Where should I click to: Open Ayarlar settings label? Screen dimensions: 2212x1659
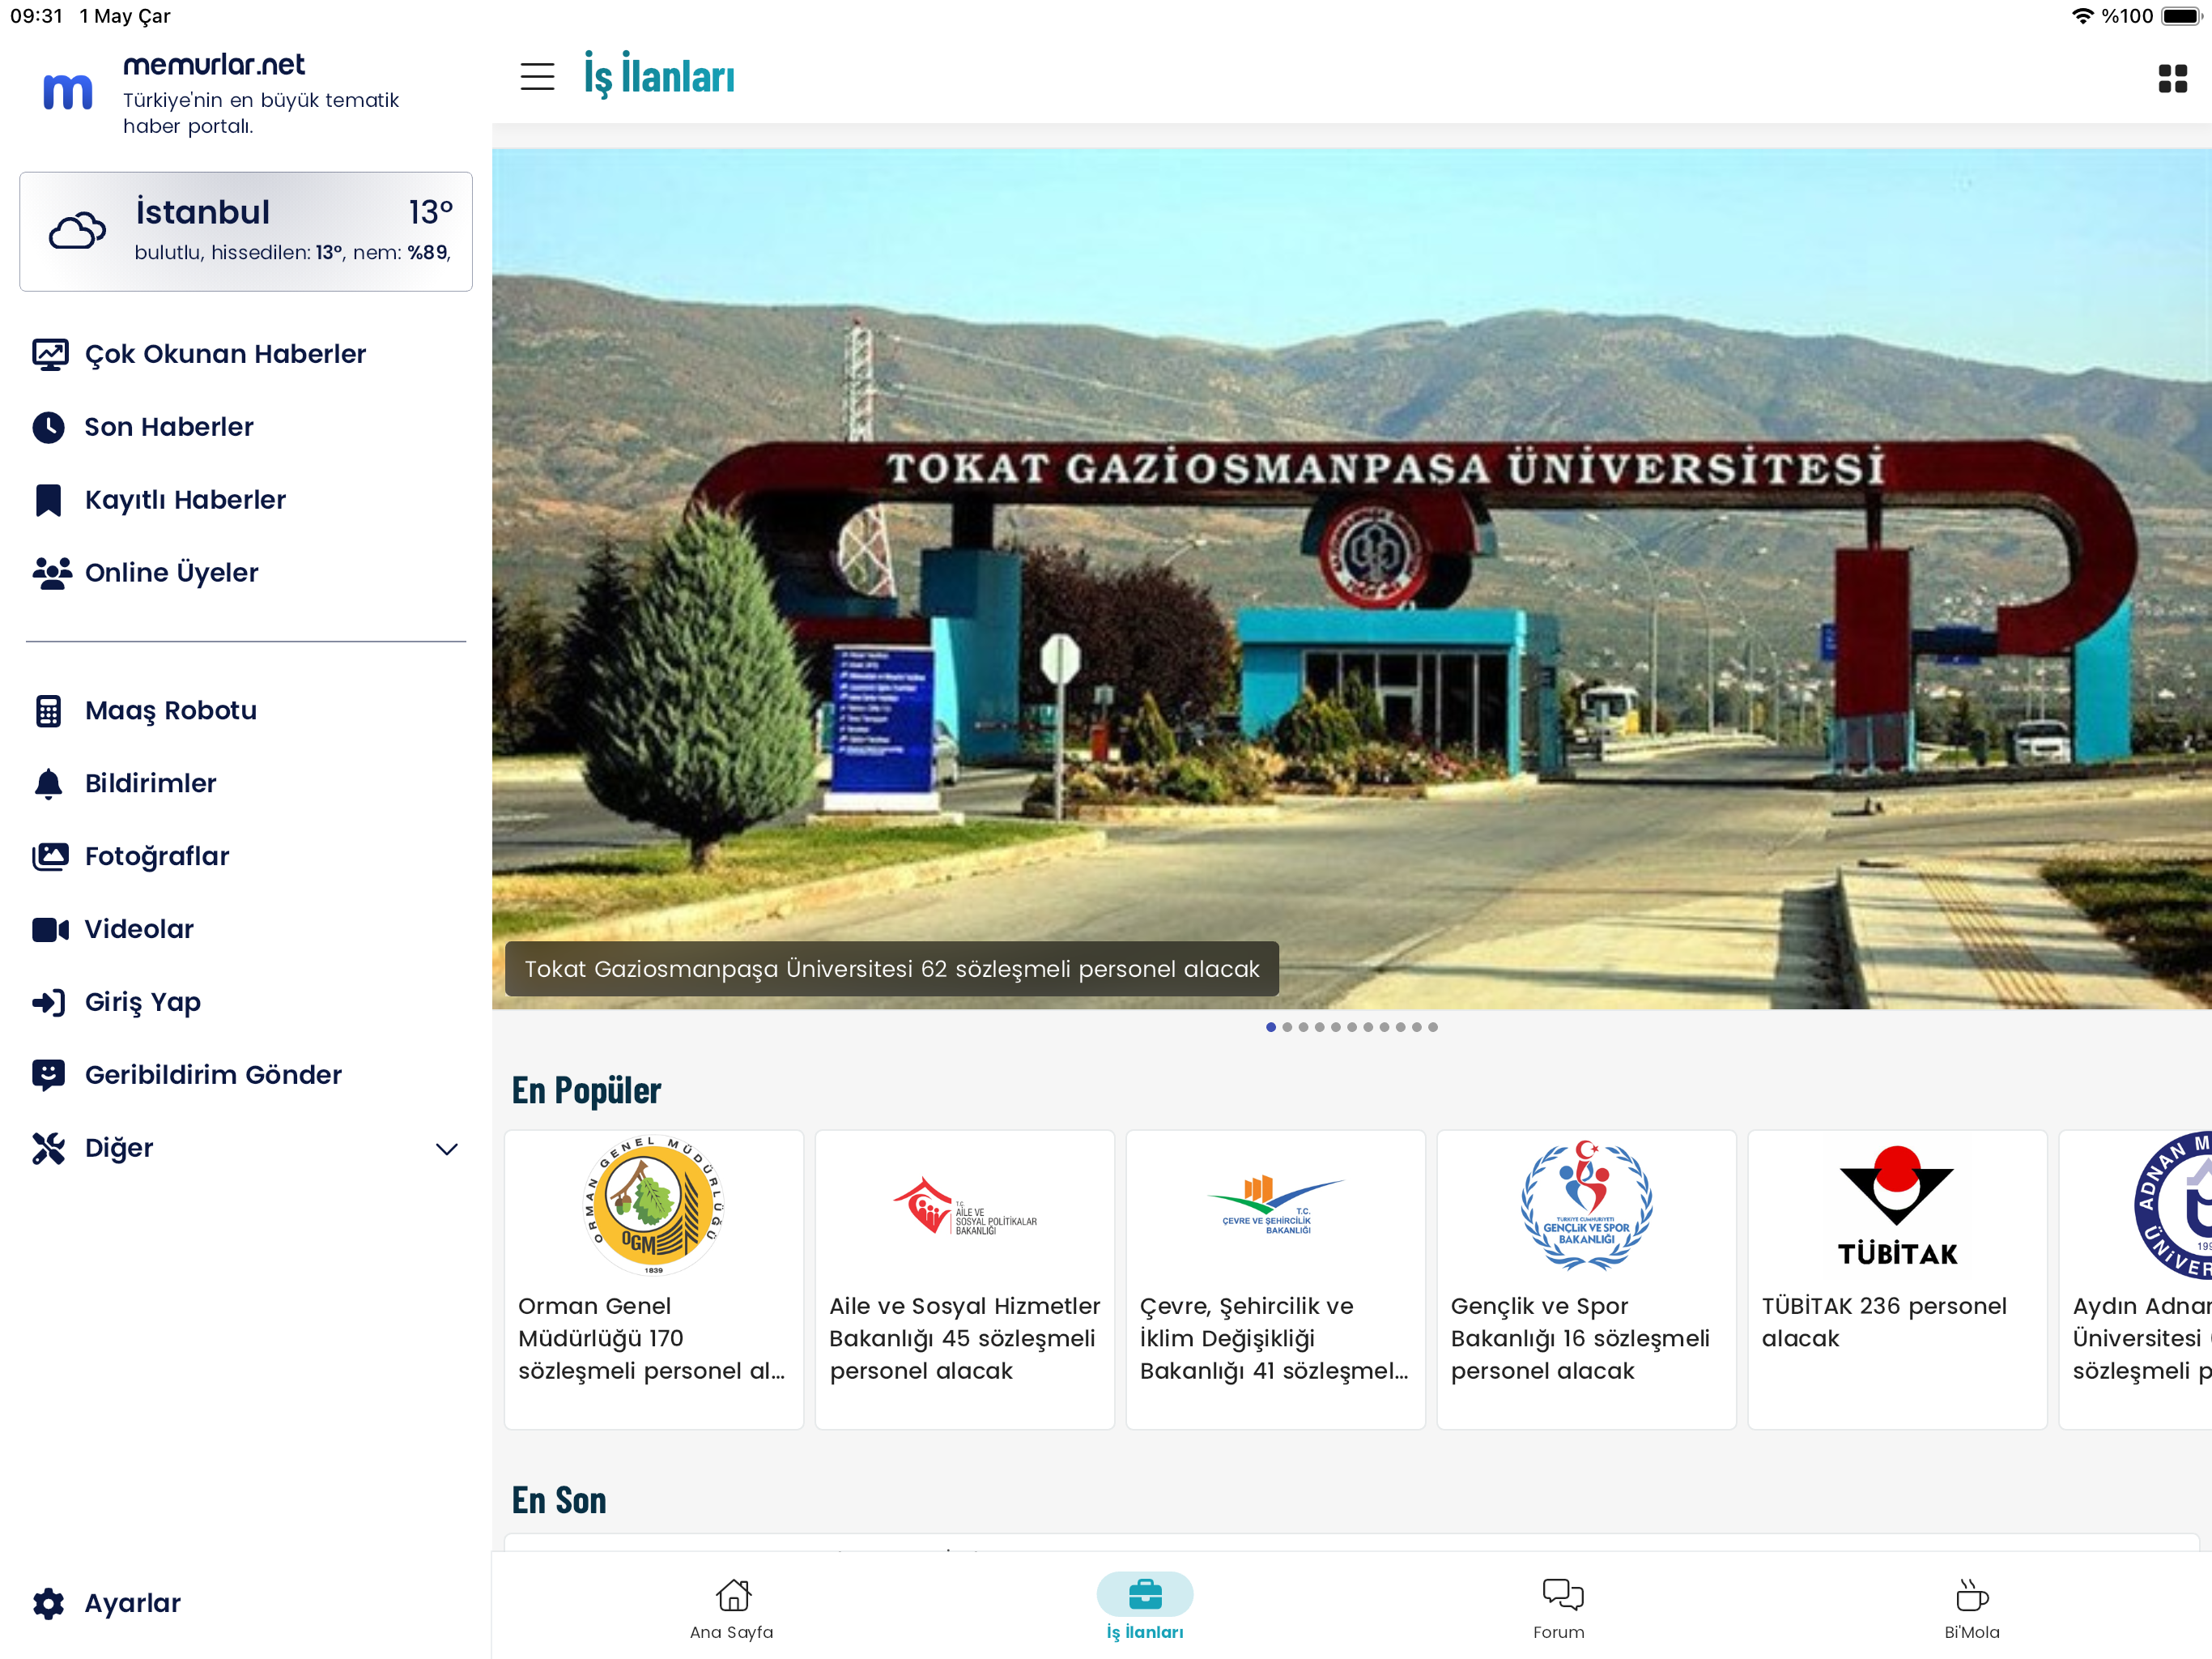[132, 1603]
